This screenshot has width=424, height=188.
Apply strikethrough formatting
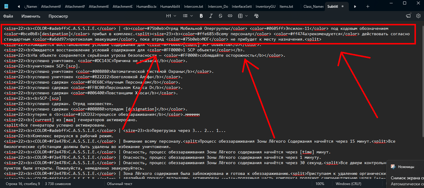point(221,16)
